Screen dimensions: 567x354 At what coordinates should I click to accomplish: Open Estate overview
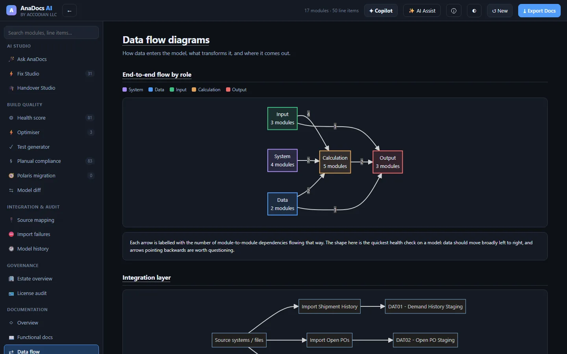click(x=51, y=279)
